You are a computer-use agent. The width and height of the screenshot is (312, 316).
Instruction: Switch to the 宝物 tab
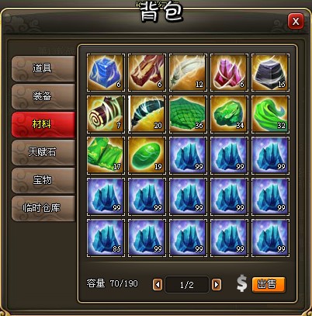click(43, 180)
